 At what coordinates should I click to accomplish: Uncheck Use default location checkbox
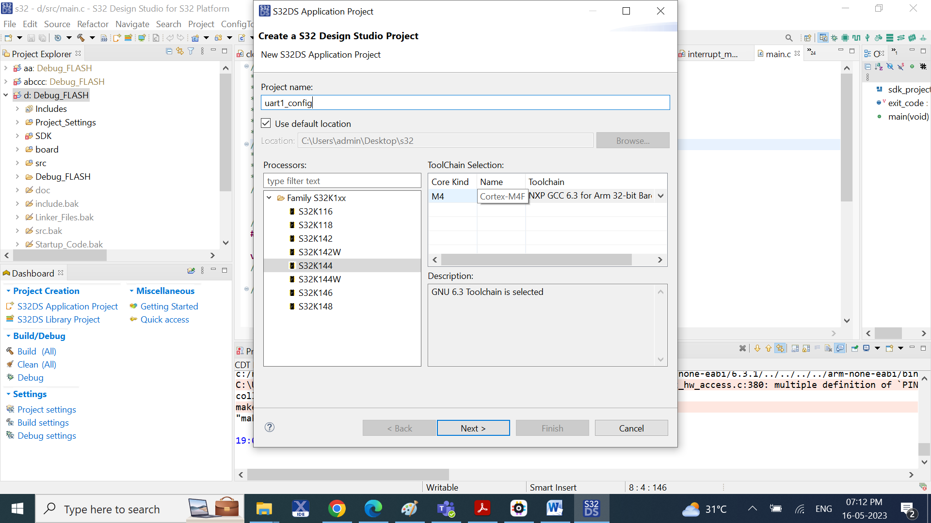tap(266, 123)
